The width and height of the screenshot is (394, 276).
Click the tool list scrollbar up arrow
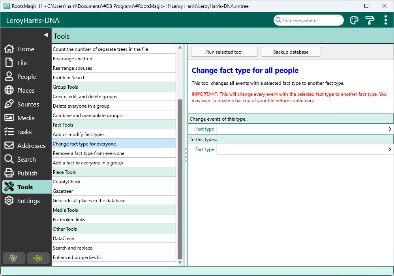(x=180, y=47)
